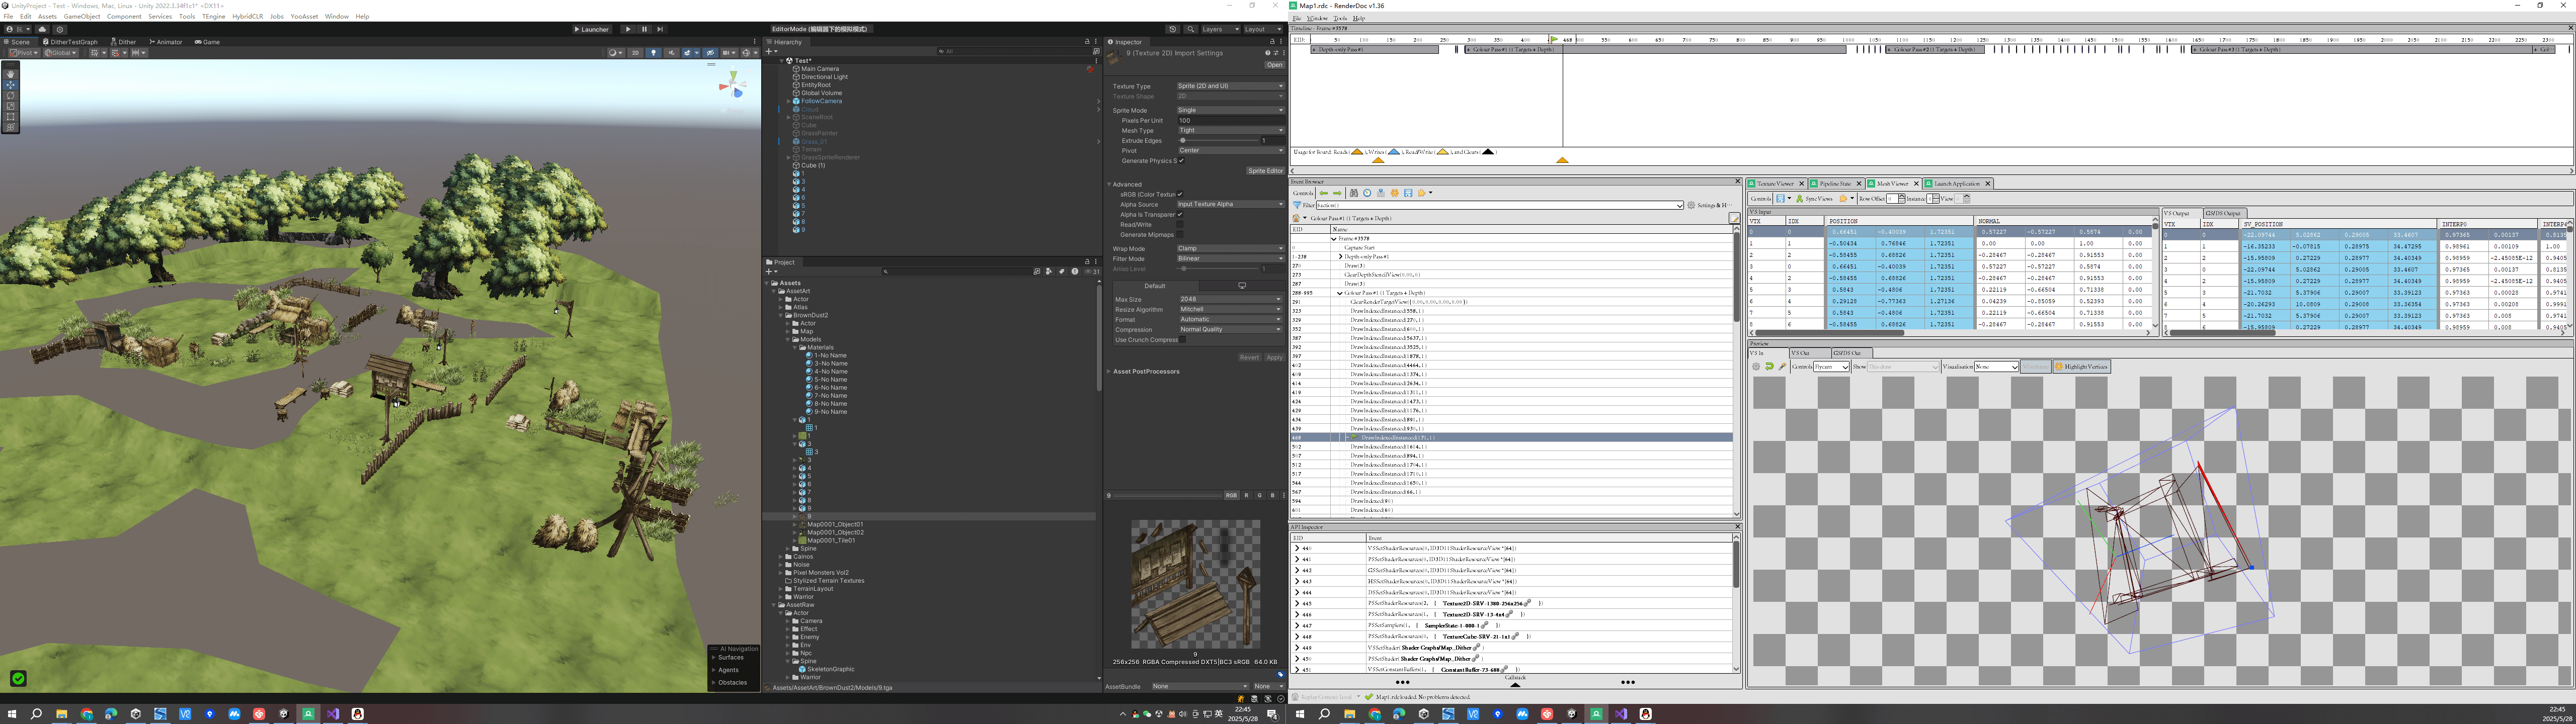Switch to the Game tab in Unity
The height and width of the screenshot is (724, 2576).
point(208,42)
